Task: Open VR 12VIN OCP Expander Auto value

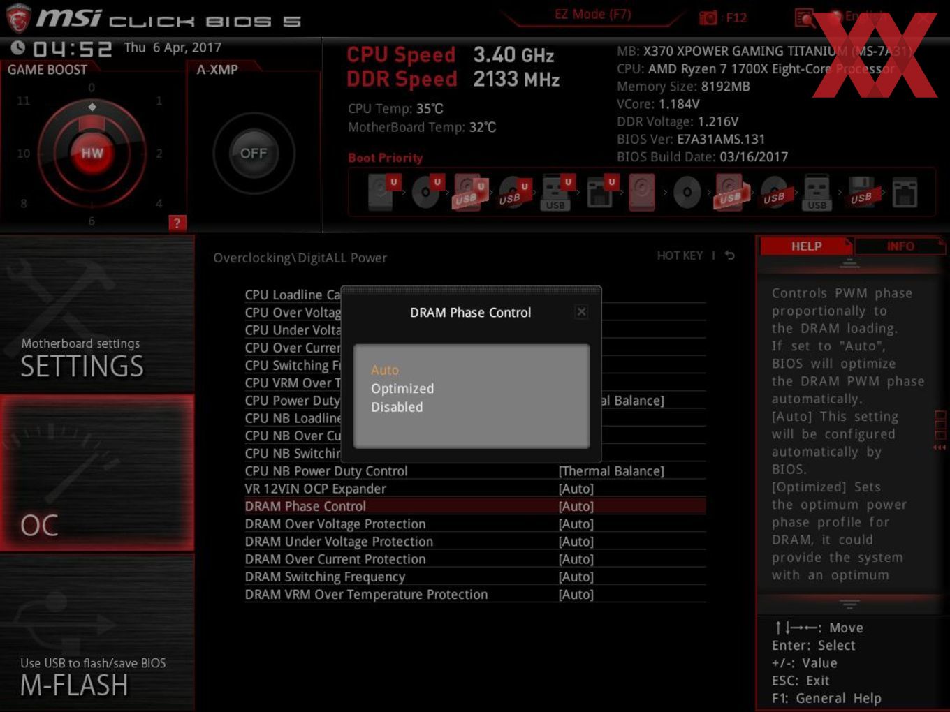Action: tap(576, 489)
